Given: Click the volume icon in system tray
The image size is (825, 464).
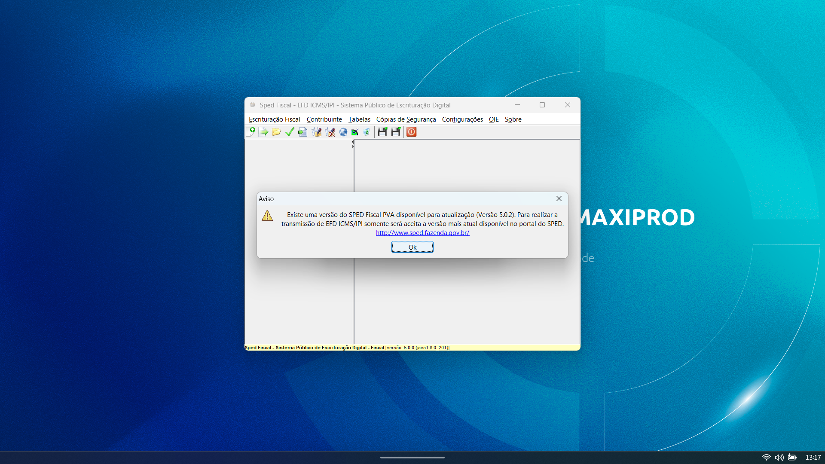Looking at the screenshot, I should (779, 458).
